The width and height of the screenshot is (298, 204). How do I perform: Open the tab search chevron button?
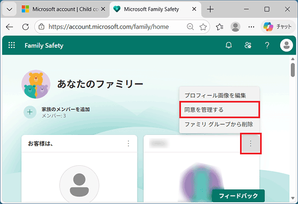coord(9,9)
